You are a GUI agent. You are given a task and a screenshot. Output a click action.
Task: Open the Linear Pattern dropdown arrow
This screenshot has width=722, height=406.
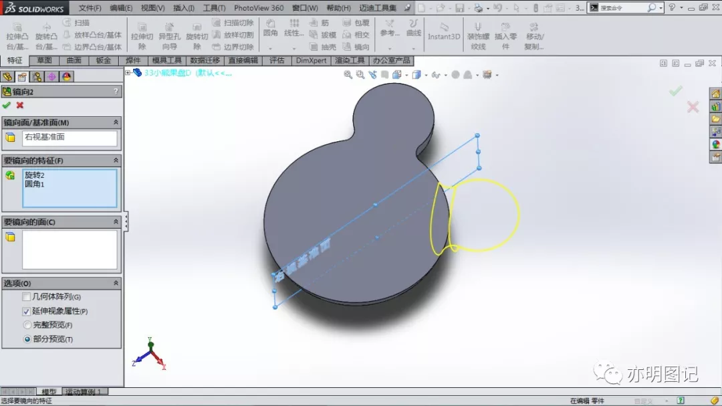click(x=293, y=48)
